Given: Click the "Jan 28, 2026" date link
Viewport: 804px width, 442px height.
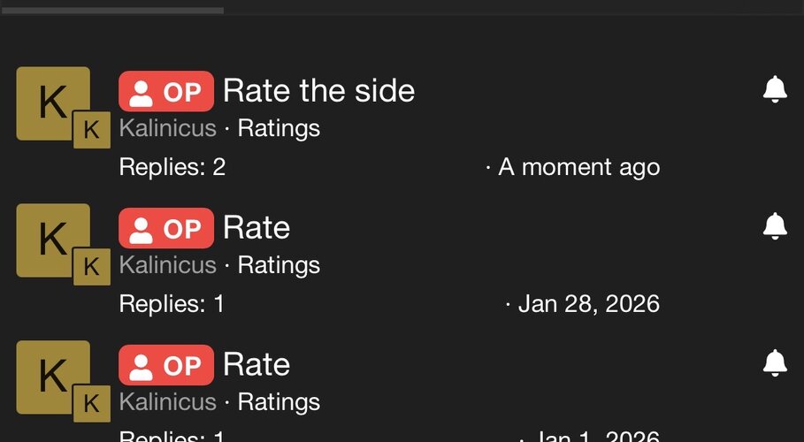Looking at the screenshot, I should point(588,304).
